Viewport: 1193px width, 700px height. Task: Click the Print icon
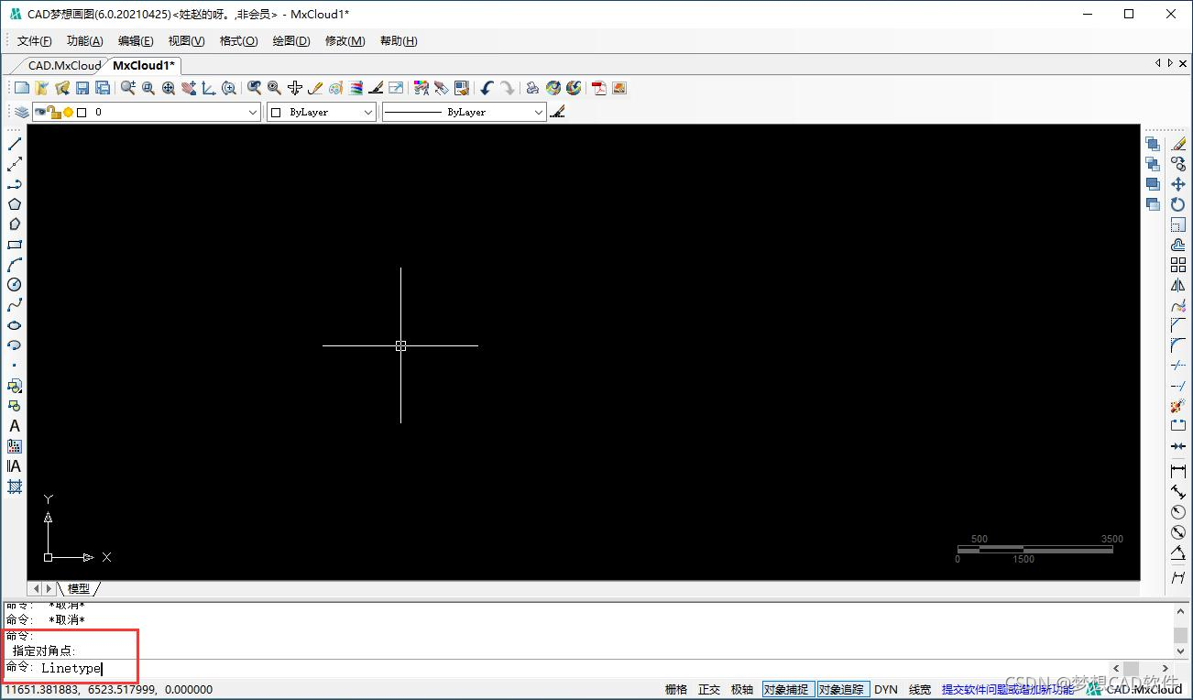tap(532, 88)
